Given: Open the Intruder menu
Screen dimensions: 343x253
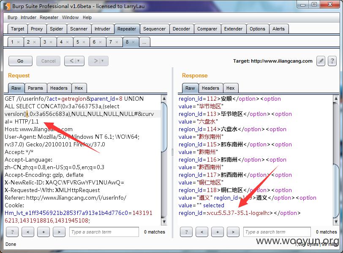Looking at the screenshot, I should [x=28, y=17].
